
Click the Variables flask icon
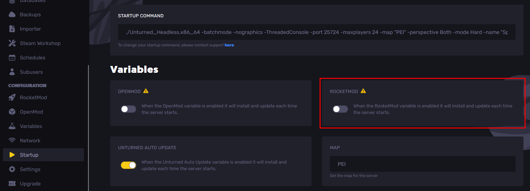point(12,126)
